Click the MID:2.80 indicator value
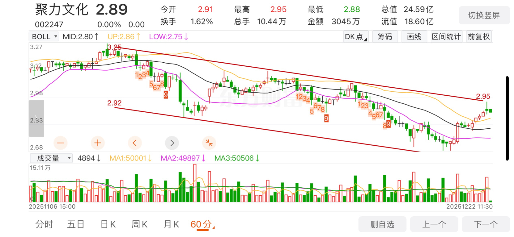Screen dimensions: 514x237 click(81, 37)
